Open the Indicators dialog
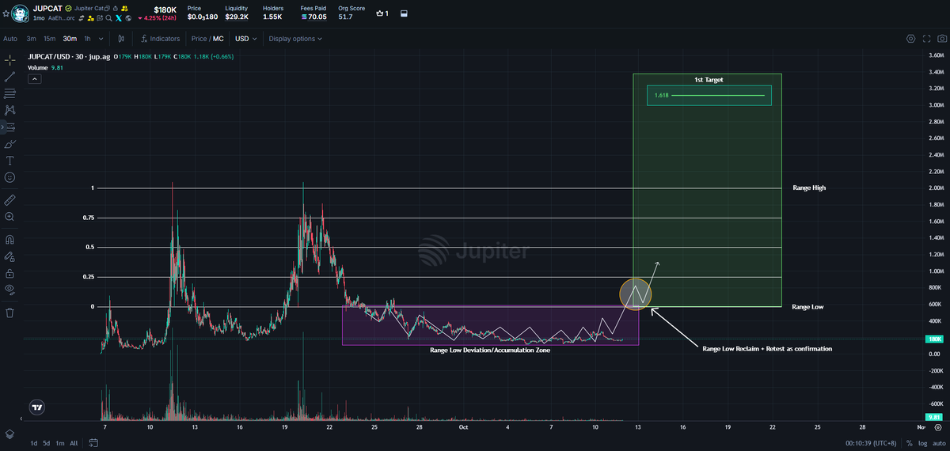950x451 pixels. (x=160, y=39)
